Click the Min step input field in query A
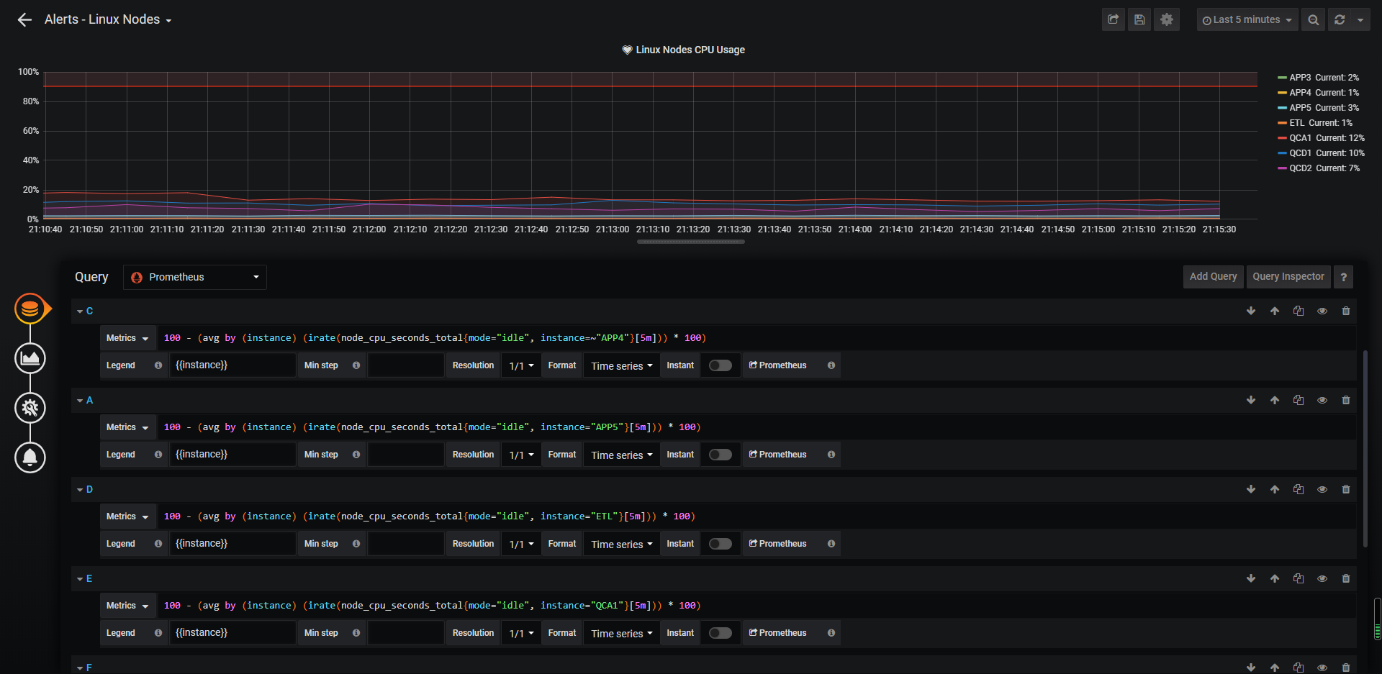This screenshot has height=674, width=1382. coord(406,455)
